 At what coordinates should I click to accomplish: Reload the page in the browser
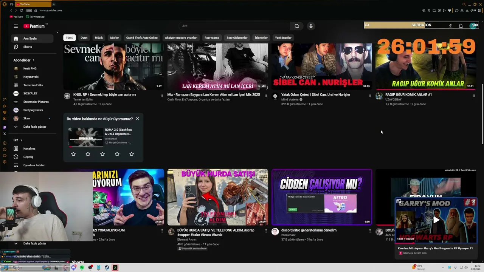(21, 11)
